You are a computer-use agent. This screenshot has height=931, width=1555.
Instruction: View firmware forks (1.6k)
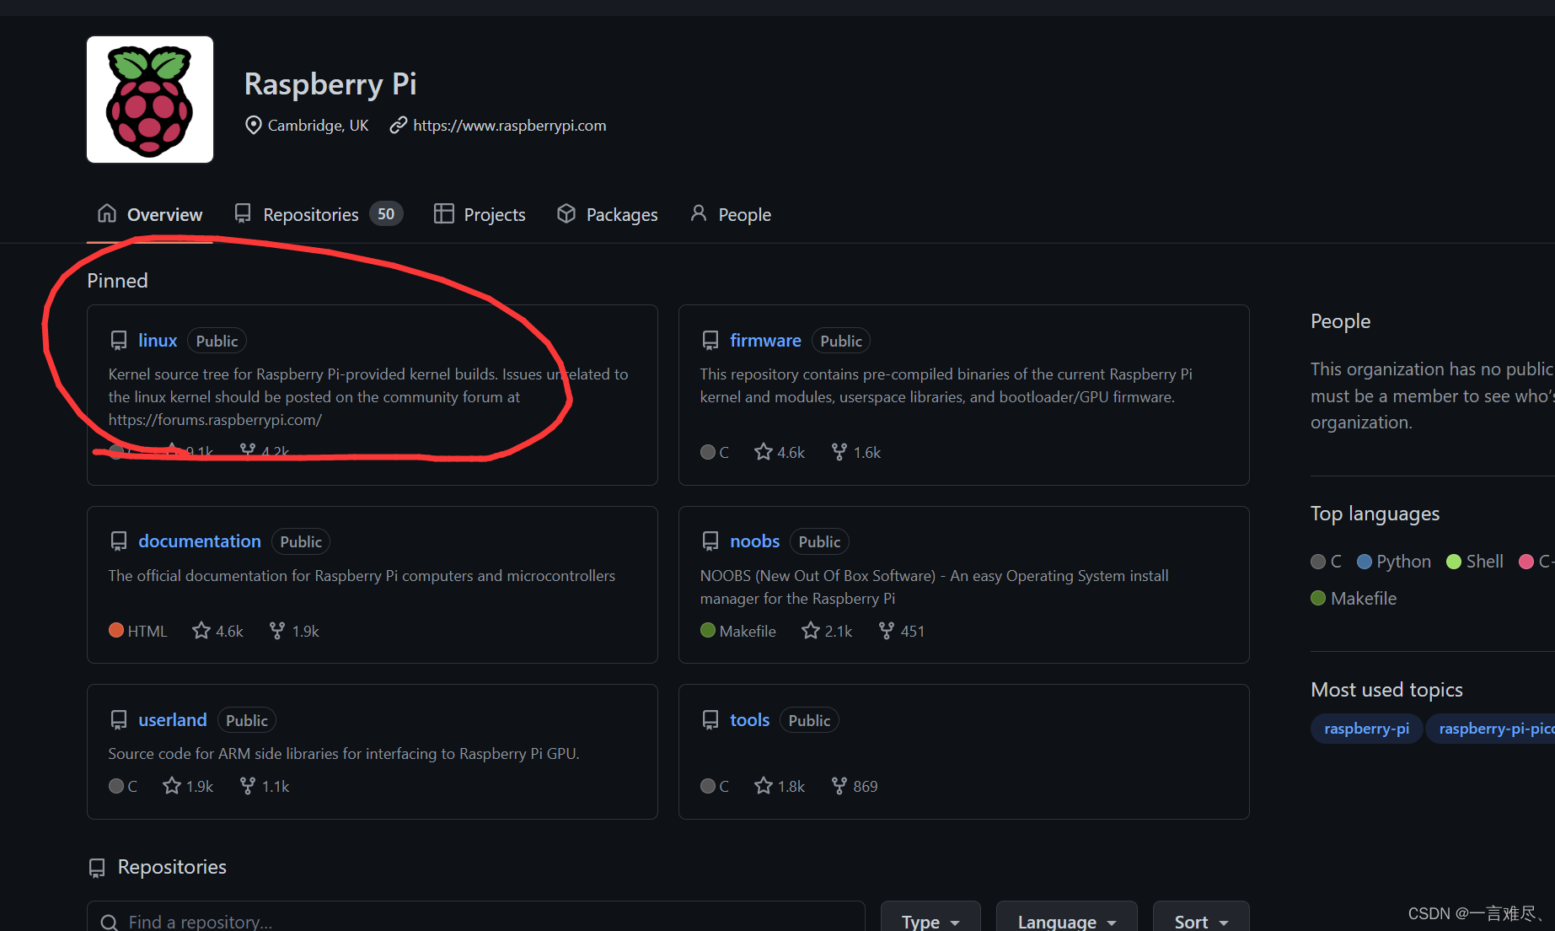coord(855,452)
